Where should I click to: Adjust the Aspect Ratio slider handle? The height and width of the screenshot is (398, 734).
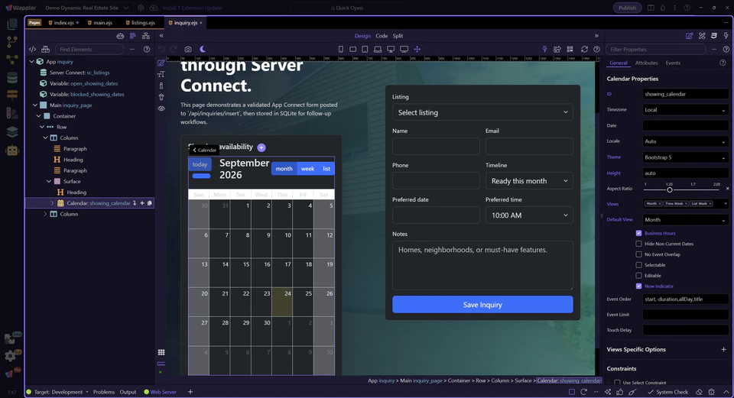[670, 190]
